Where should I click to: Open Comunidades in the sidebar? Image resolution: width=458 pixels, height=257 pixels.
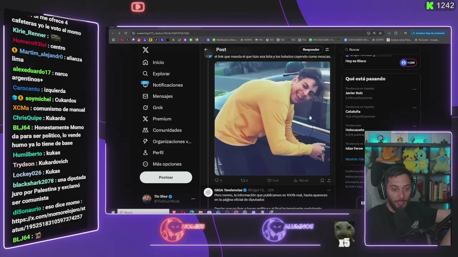click(x=162, y=130)
